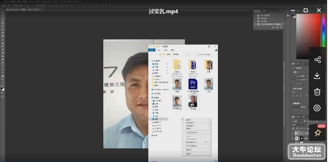Select the Move tool in Photoshop's toolbar
This screenshot has width=328, height=162.
coord(3,13)
